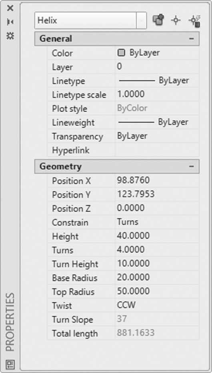Viewport: 212px width, 373px height.
Task: Select the Constrain property label
Action: point(70,223)
